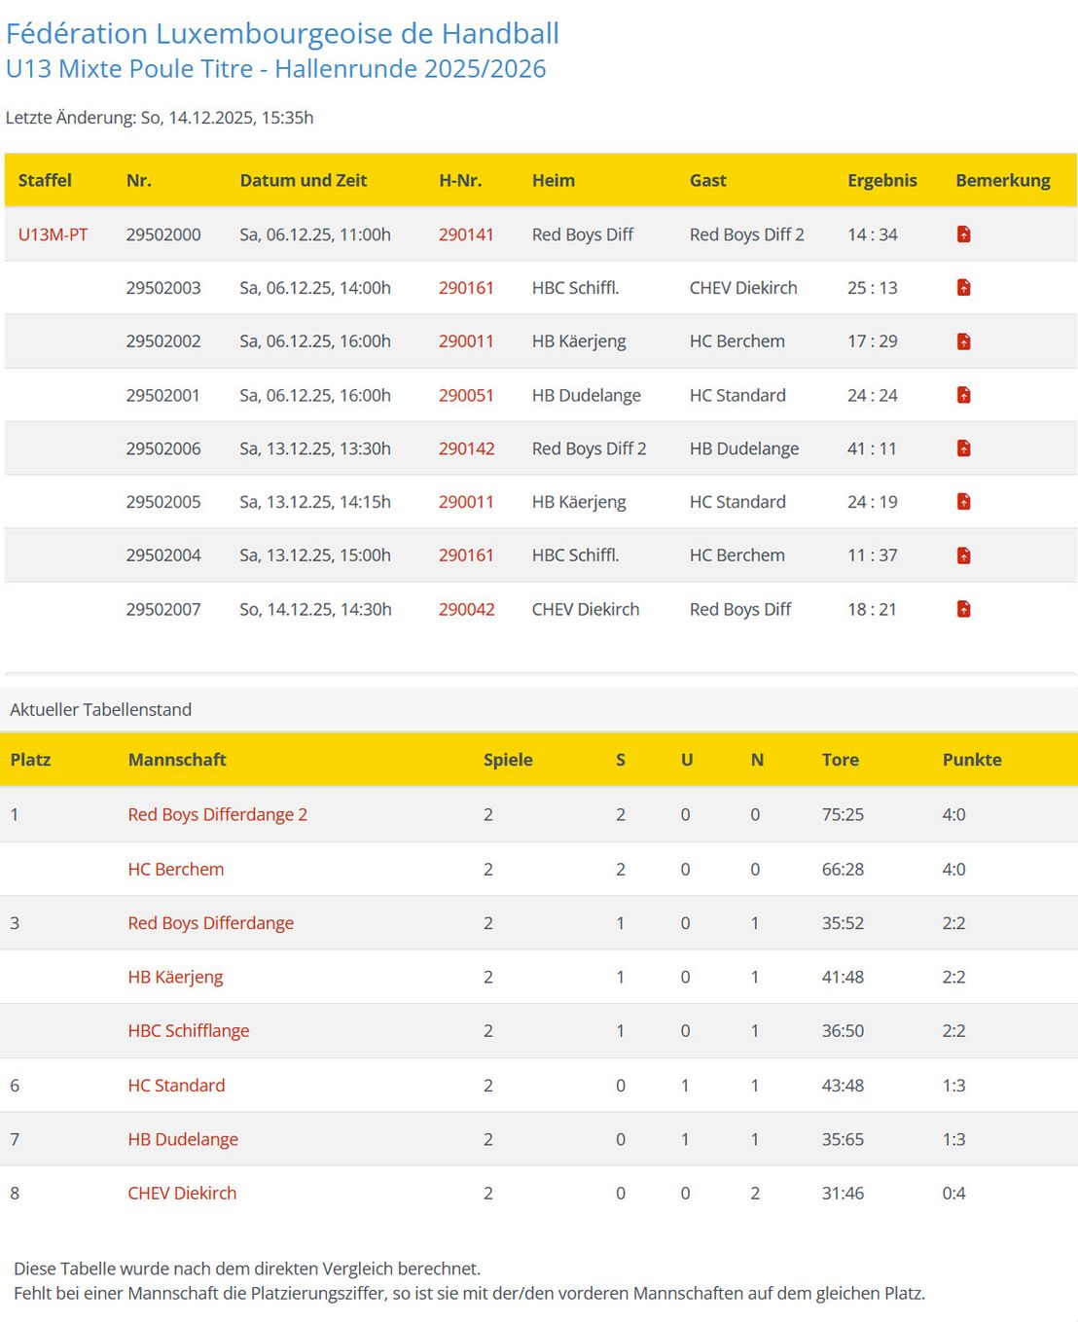Open HC Standard team link

(x=176, y=1085)
